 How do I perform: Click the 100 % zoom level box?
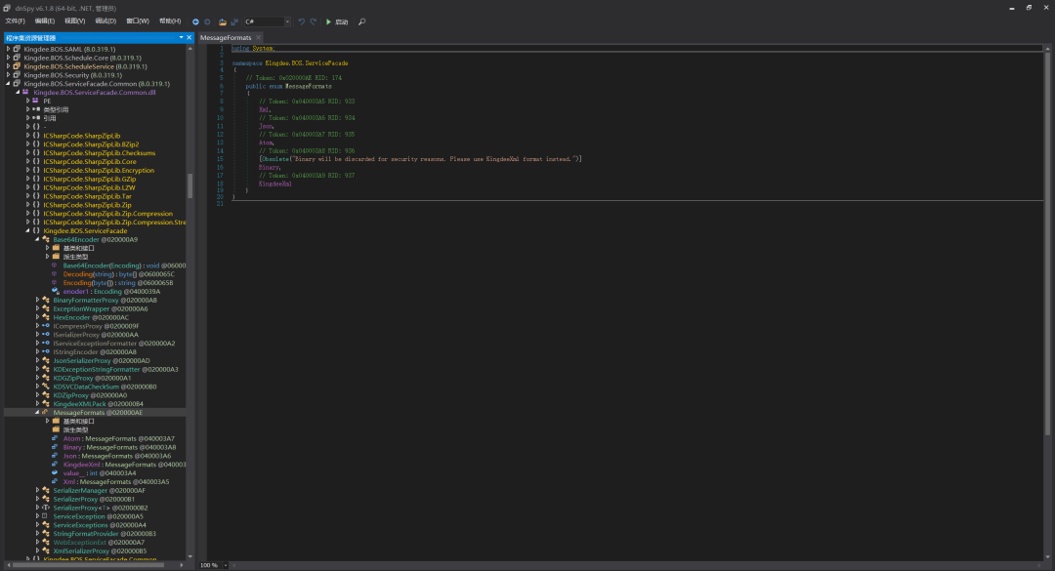(210, 565)
